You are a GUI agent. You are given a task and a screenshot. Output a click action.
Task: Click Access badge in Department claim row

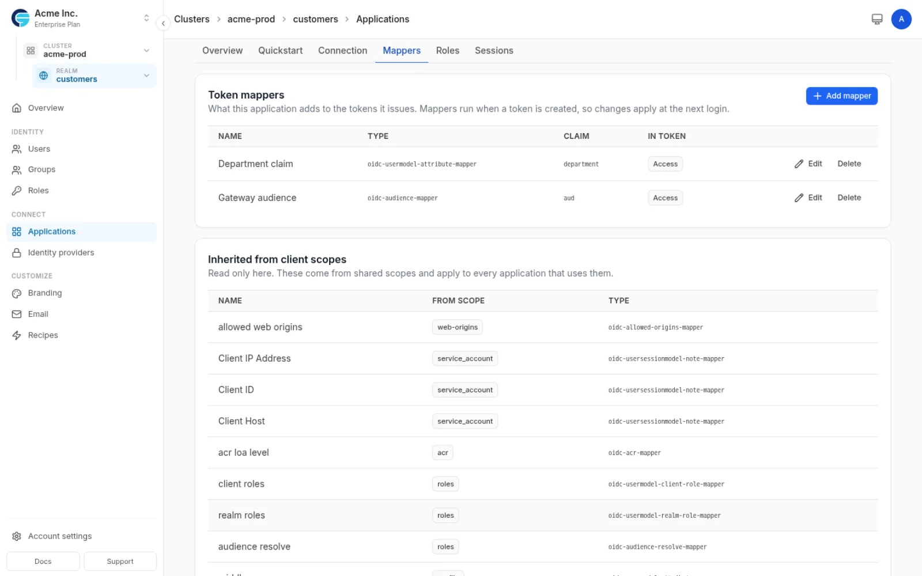pos(666,164)
